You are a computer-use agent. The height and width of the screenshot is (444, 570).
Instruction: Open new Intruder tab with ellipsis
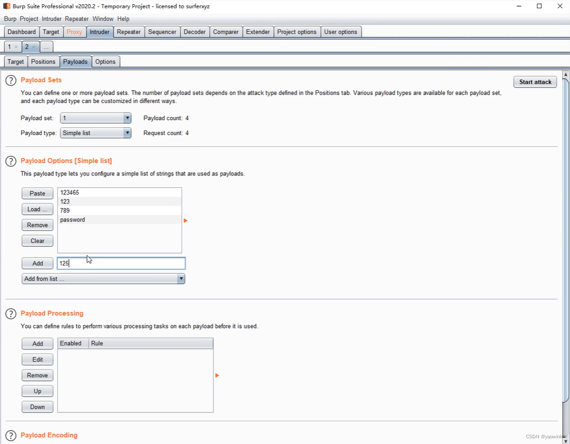(x=47, y=47)
